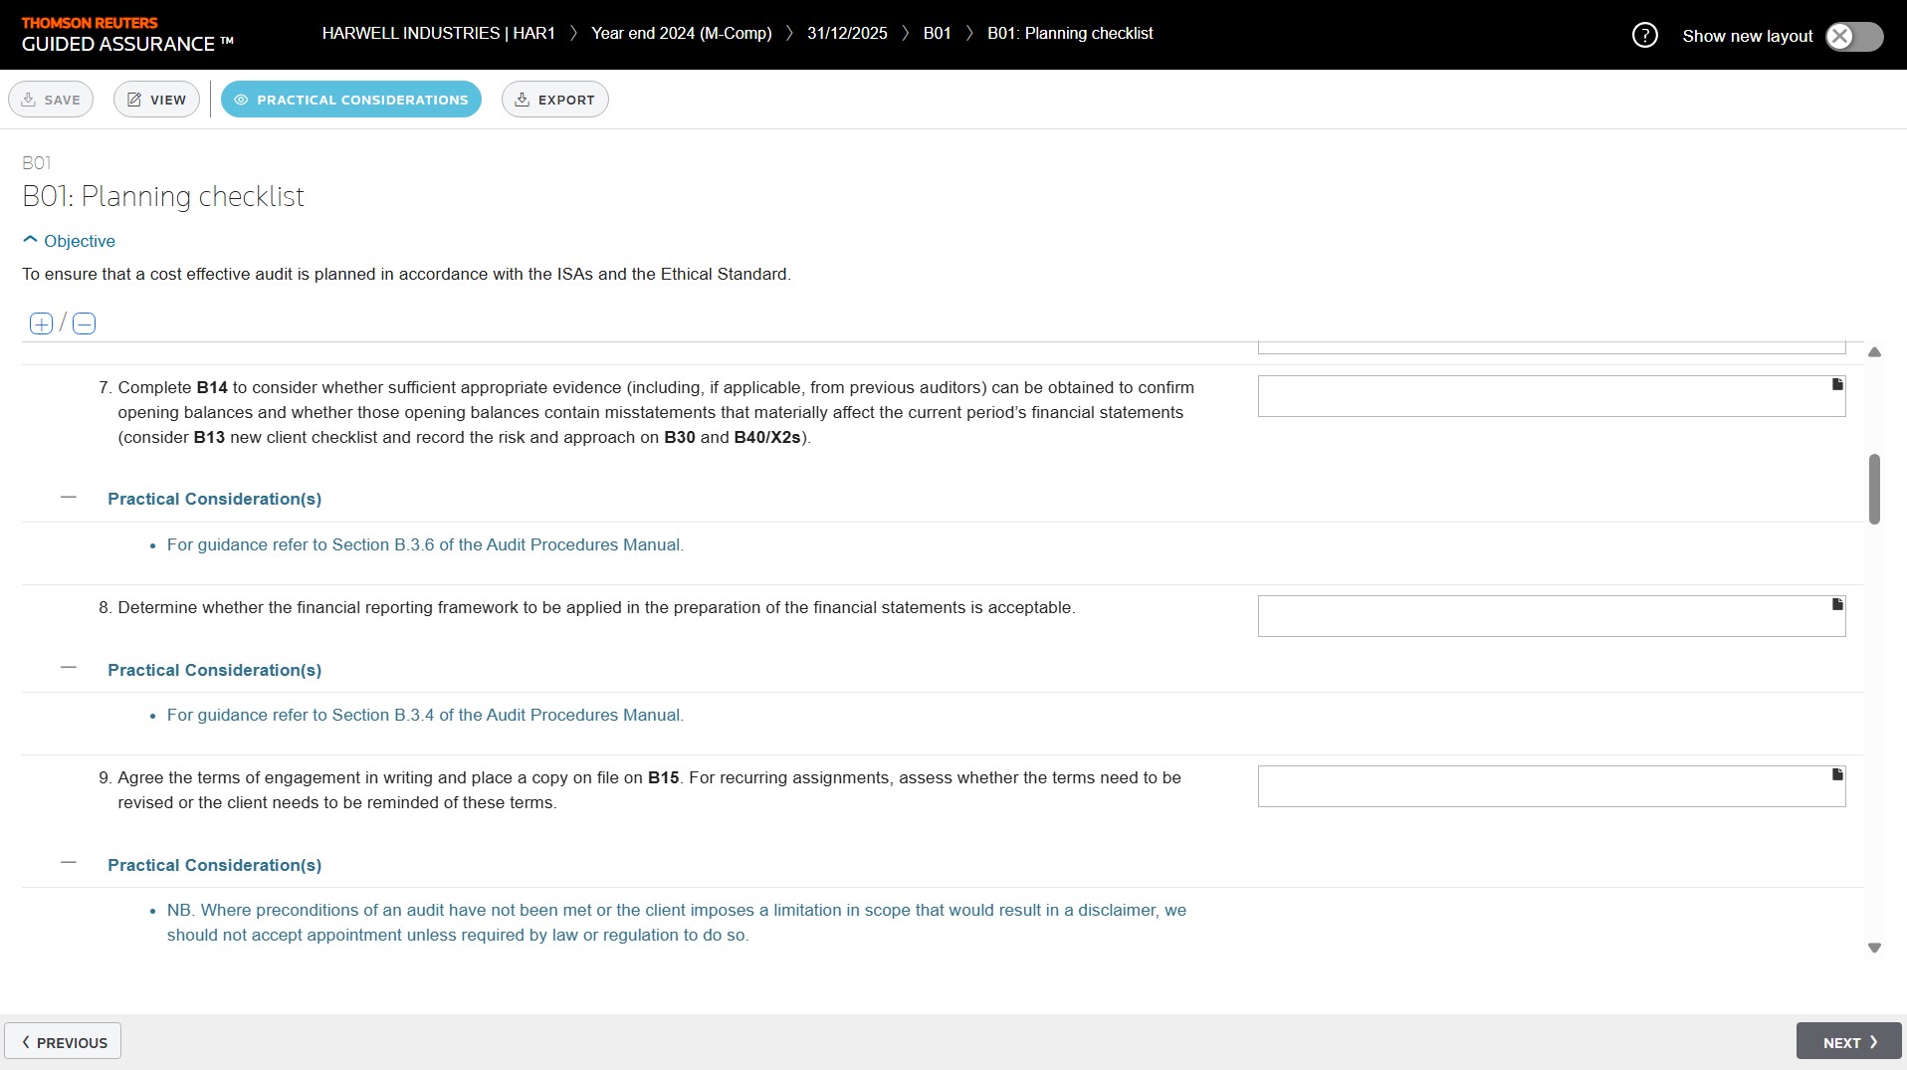Viewport: 1907px width, 1070px height.
Task: Collapse the Objective section
Action: coord(69,241)
